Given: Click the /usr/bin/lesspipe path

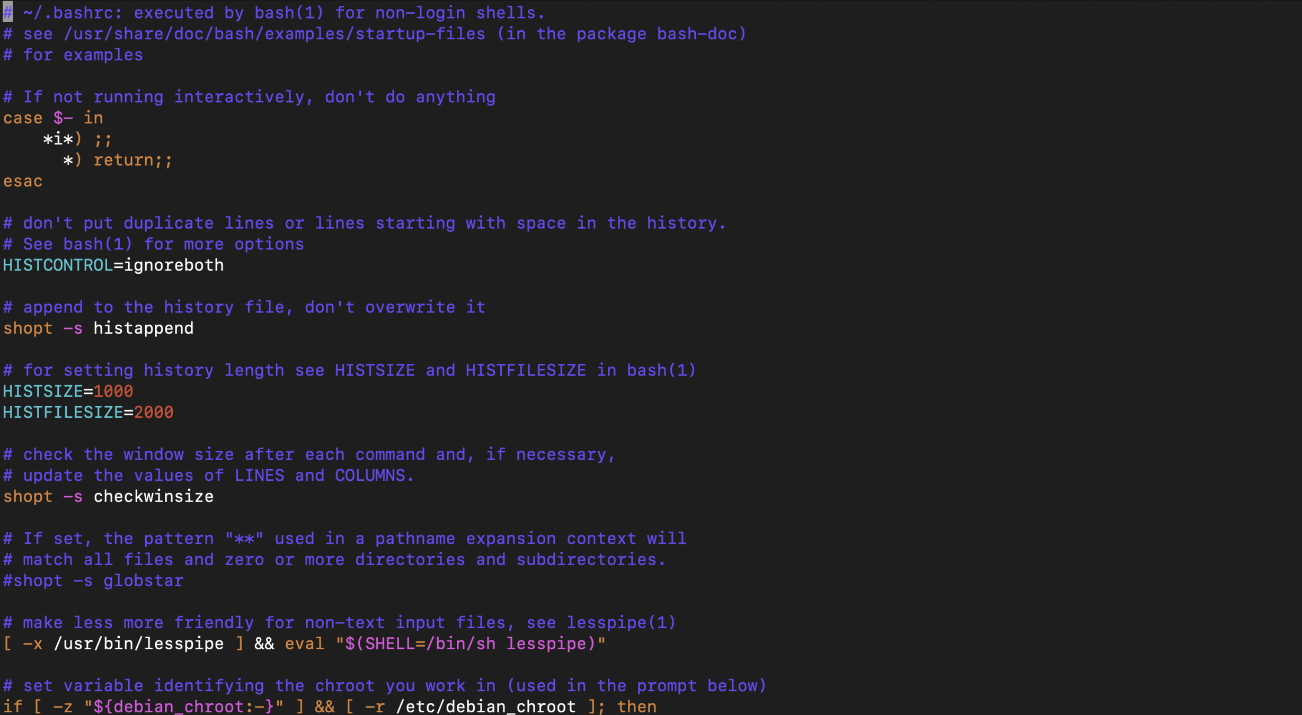Looking at the screenshot, I should coord(138,643).
